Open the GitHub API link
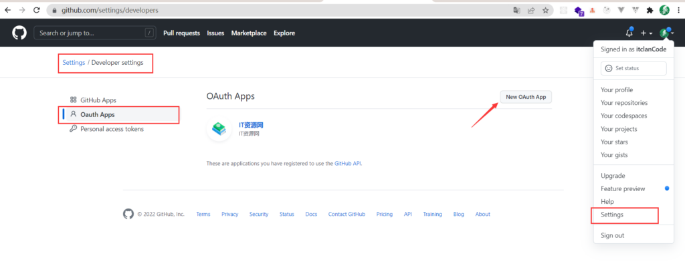 tap(348, 163)
